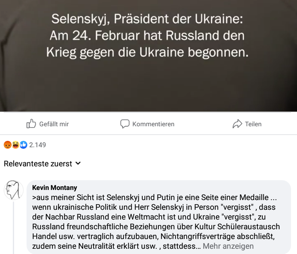Click the Teilen share arrow icon
This screenshot has height=254, width=297.
237,124
